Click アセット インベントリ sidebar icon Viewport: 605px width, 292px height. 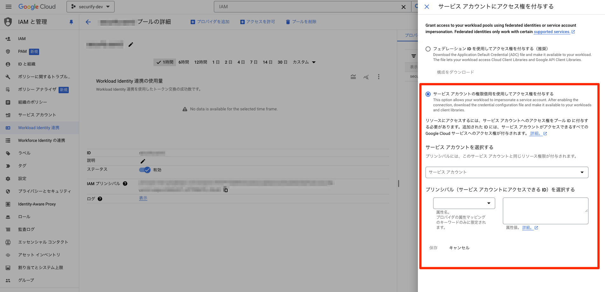coord(8,255)
